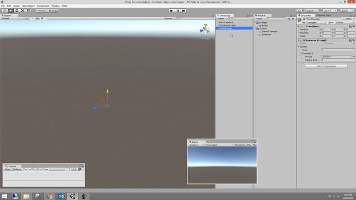Select the Scale tool in toolbar
Image resolution: width=356 pixels, height=200 pixels.
click(x=23, y=11)
